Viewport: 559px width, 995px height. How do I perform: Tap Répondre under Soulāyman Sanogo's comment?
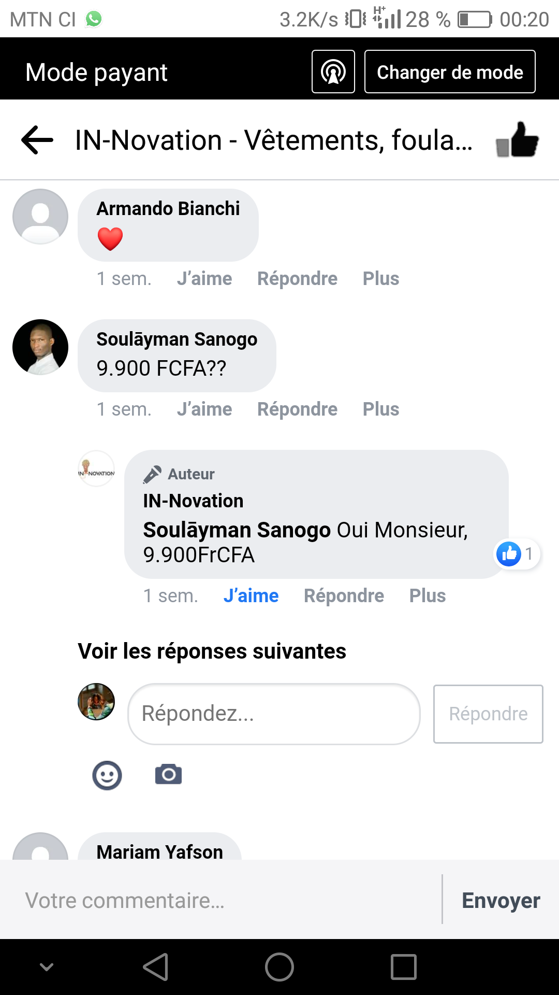(297, 409)
